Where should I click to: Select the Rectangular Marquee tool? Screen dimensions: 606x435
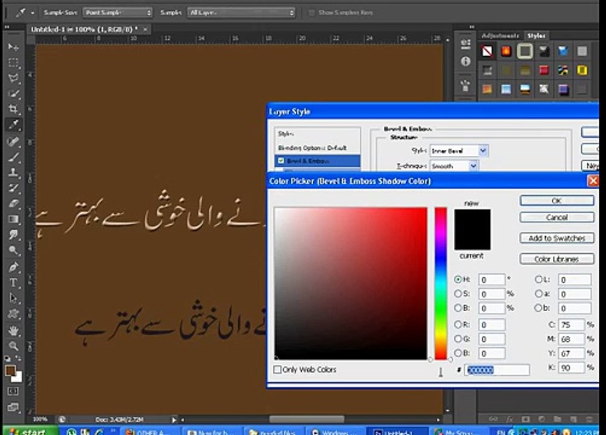pyautogui.click(x=13, y=63)
